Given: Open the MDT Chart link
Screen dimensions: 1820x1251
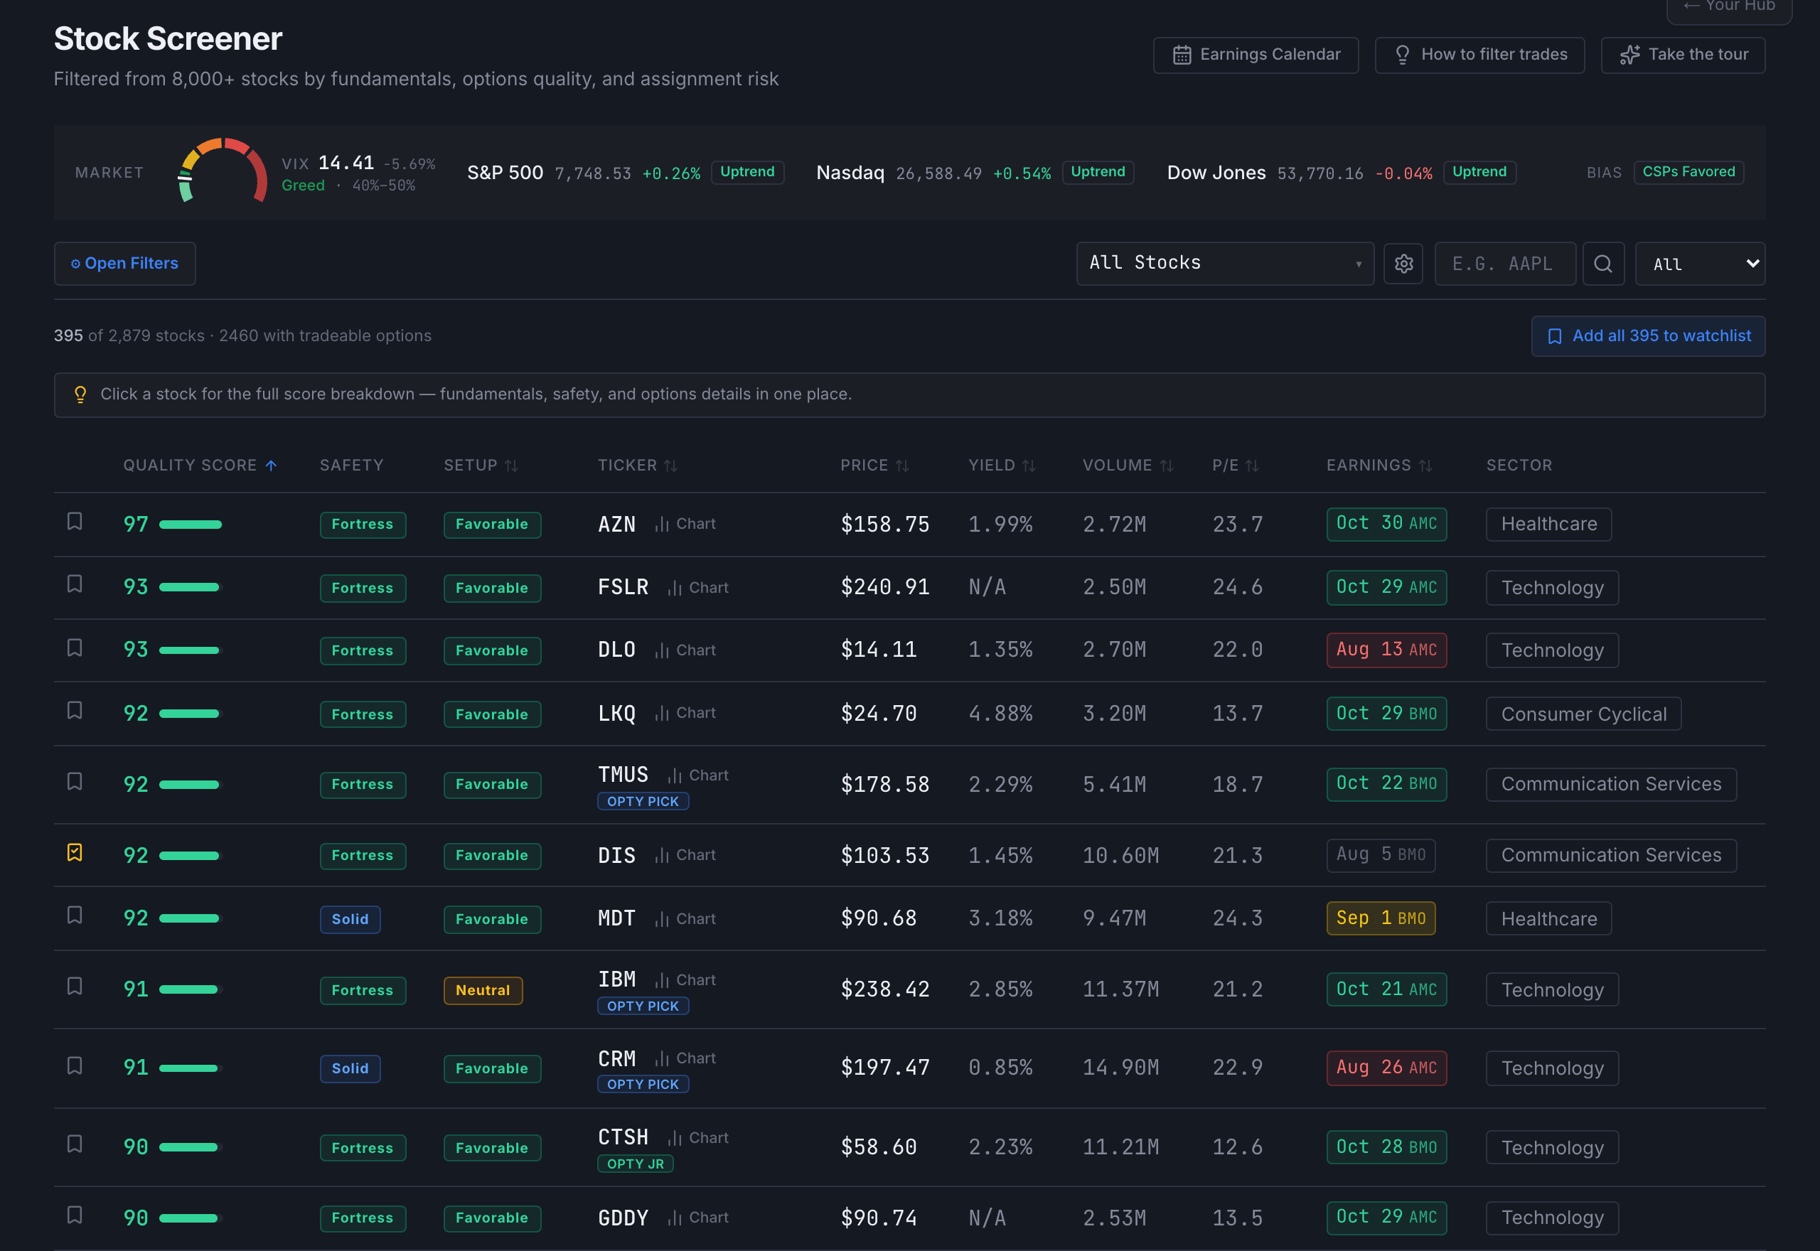Looking at the screenshot, I should click(x=685, y=918).
